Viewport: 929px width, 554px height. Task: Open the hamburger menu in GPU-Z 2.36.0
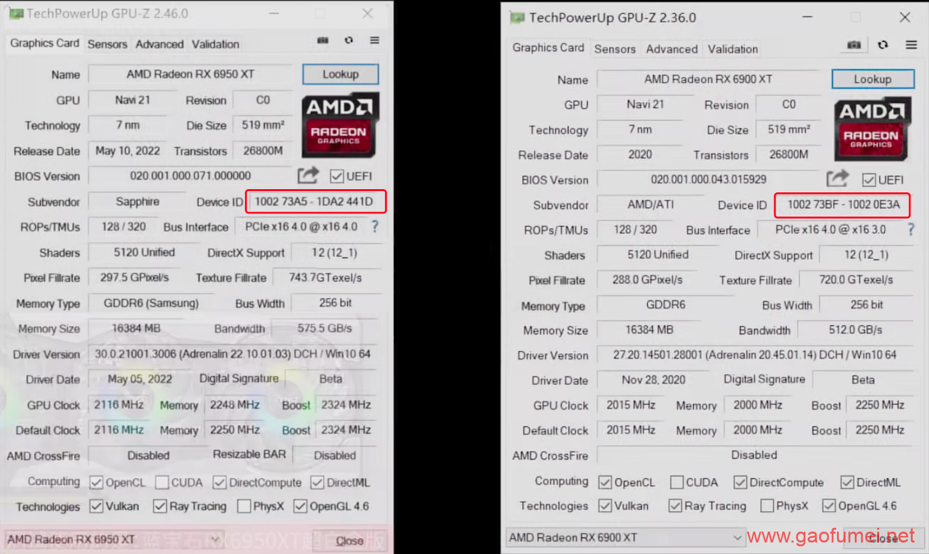pos(912,45)
